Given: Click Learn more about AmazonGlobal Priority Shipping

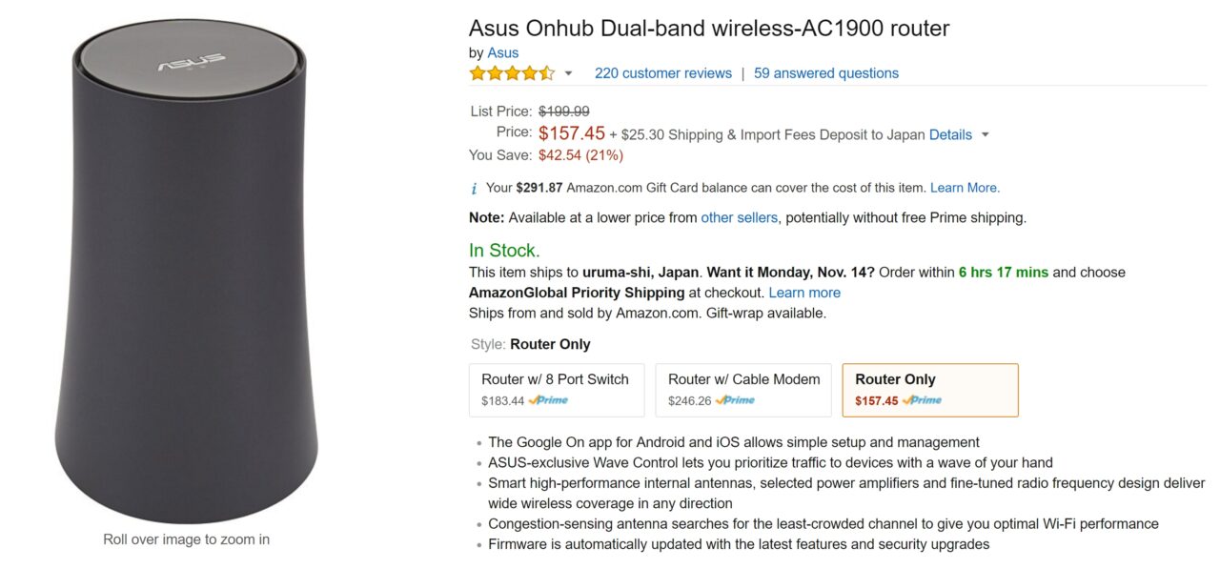Looking at the screenshot, I should tap(804, 293).
